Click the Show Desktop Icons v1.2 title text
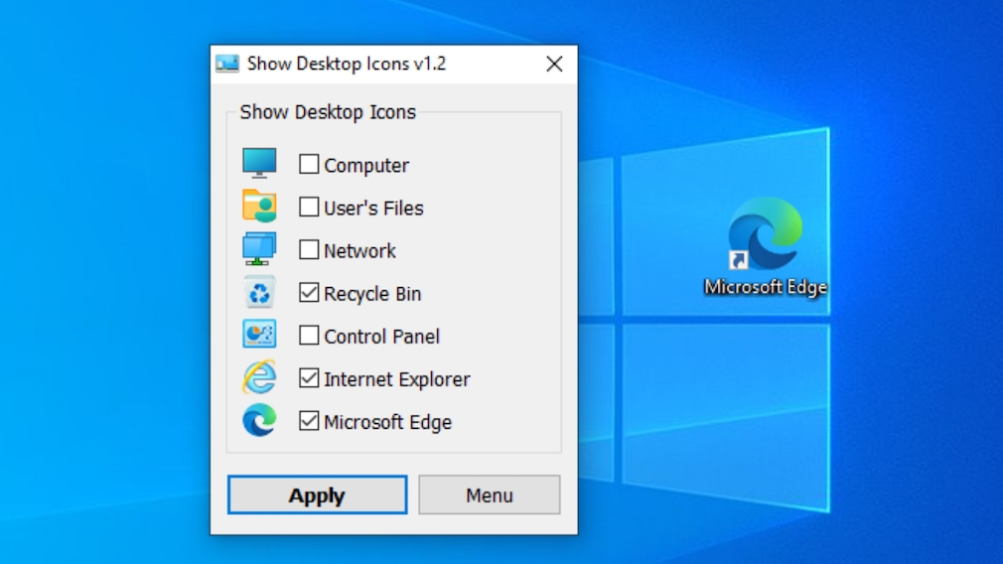This screenshot has width=1003, height=564. (x=347, y=64)
